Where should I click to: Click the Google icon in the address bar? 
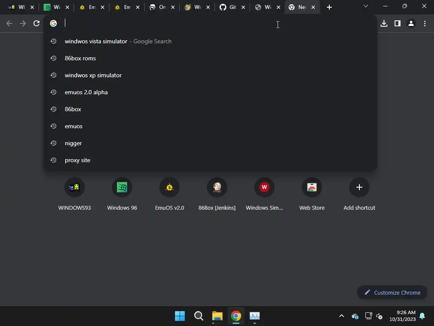coord(53,23)
